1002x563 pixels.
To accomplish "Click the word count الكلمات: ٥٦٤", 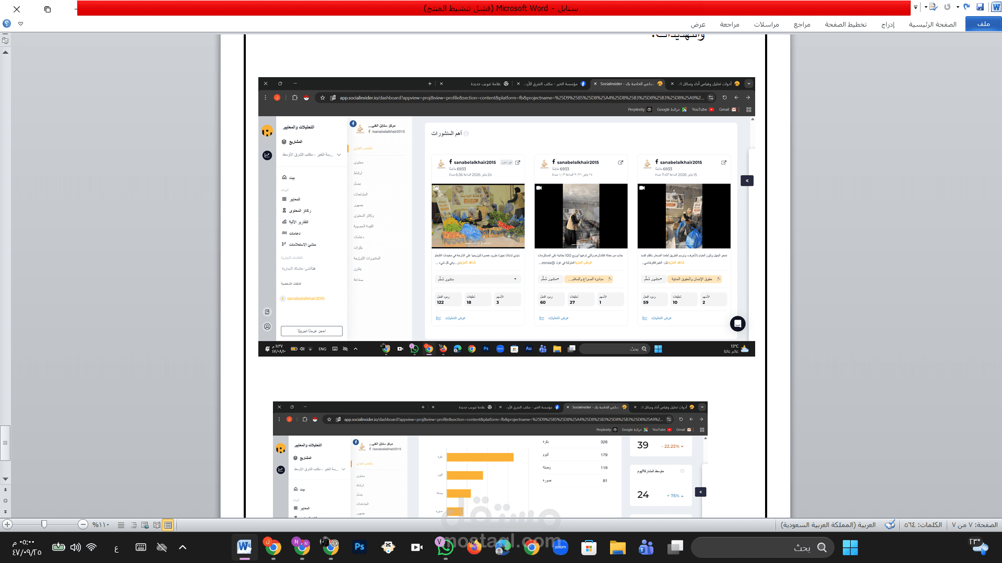I will pos(923,524).
